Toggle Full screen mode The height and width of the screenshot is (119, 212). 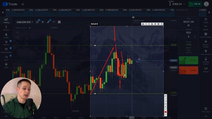pyautogui.click(x=206, y=110)
